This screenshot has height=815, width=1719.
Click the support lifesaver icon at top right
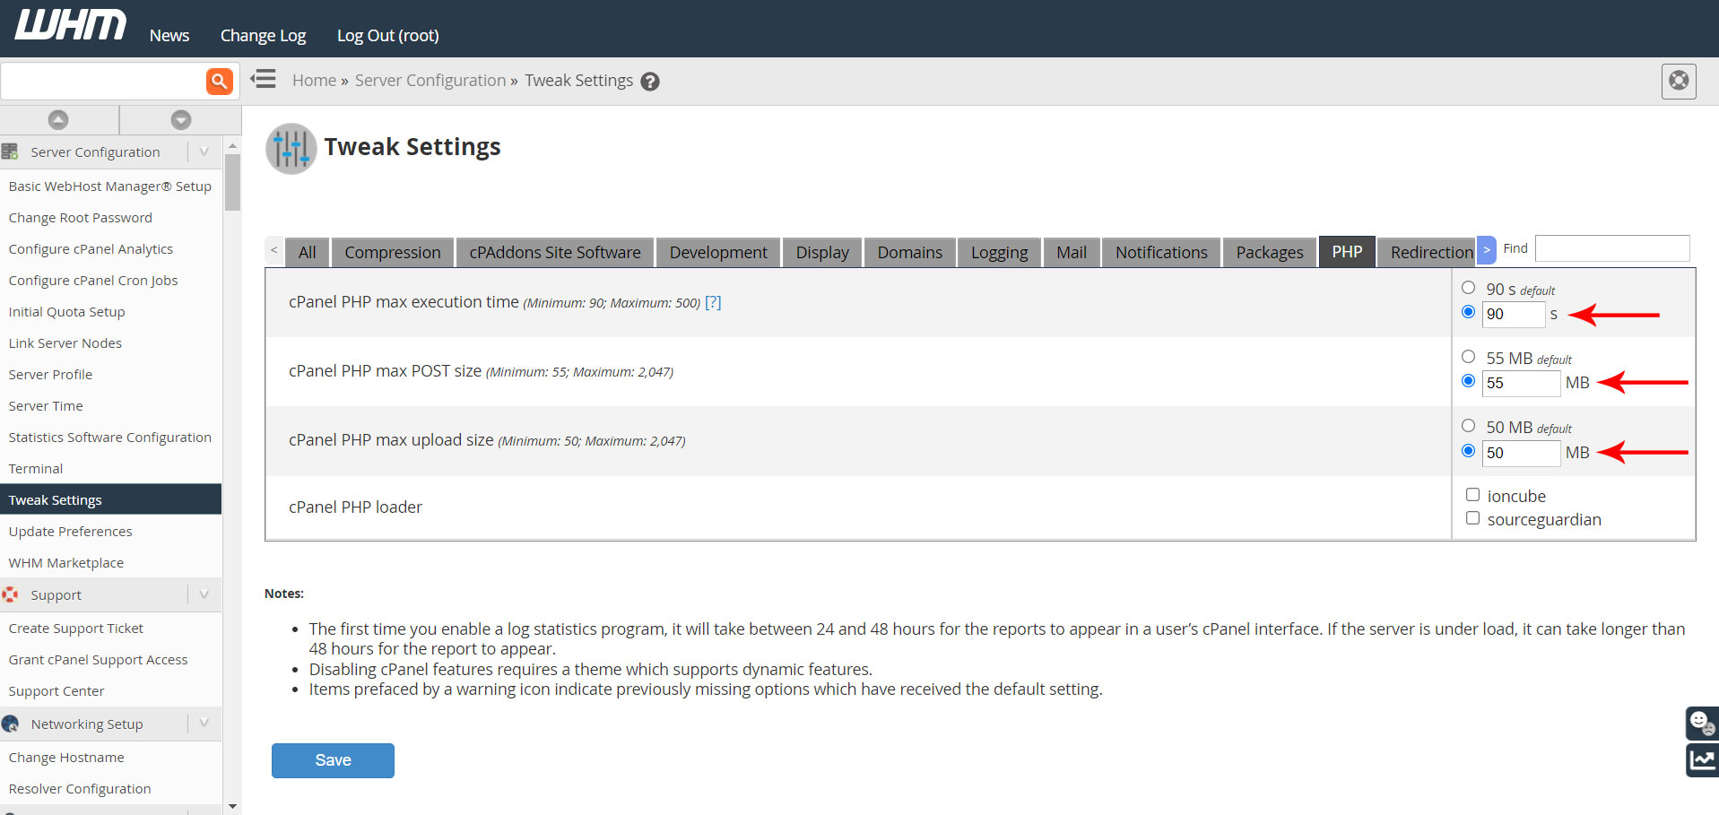tap(1678, 82)
